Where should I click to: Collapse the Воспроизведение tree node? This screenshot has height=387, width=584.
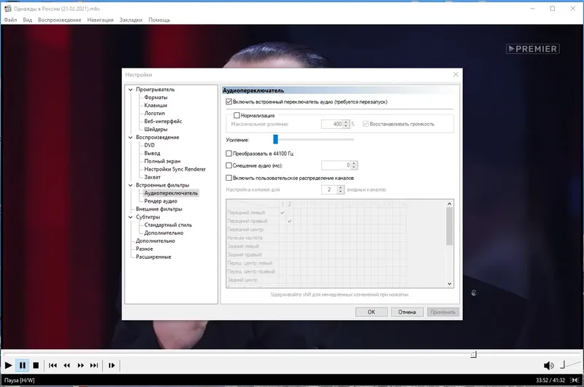click(131, 137)
